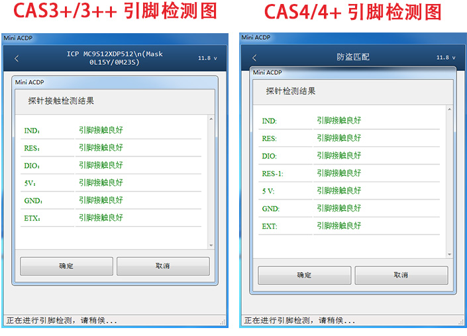The height and width of the screenshot is (336, 467).
Task: Click scroll-down arrow in 探针接触检测结果 list
Action: (211, 245)
